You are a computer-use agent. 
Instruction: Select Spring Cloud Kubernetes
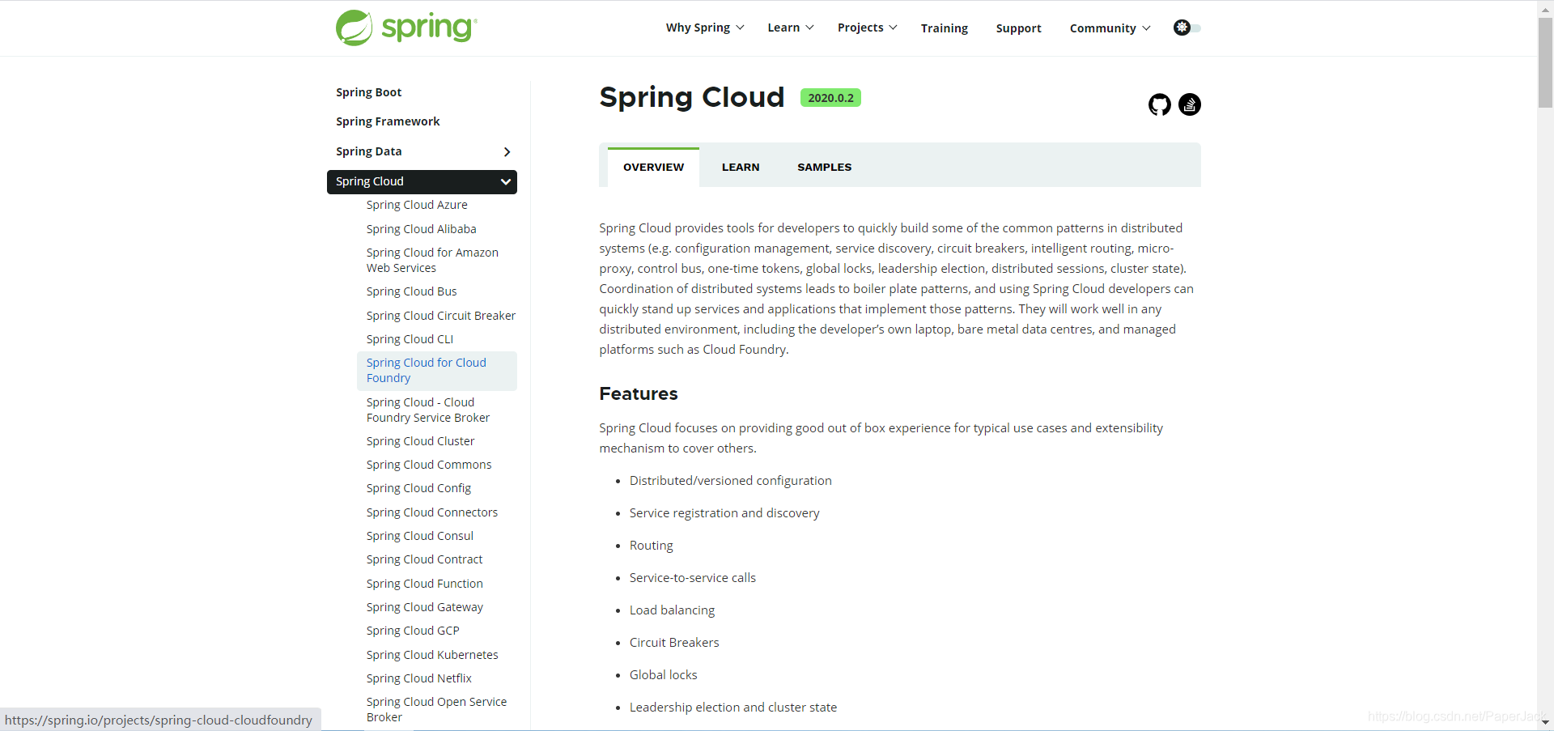432,655
